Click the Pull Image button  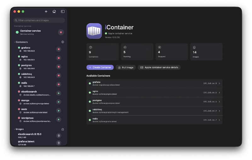point(126,68)
